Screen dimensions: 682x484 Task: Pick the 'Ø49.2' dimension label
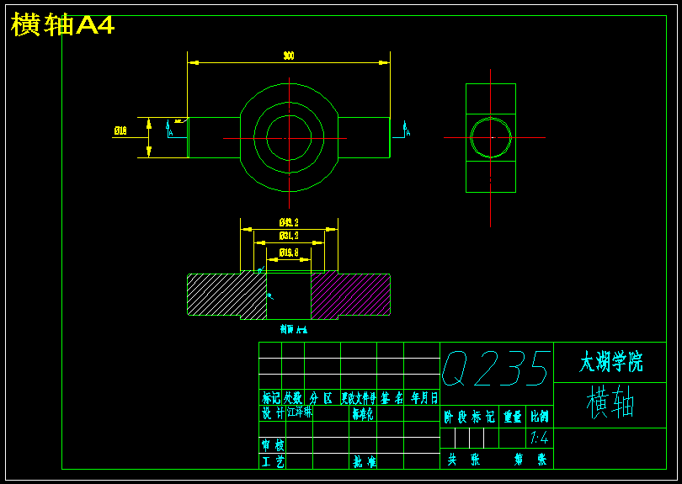(289, 223)
